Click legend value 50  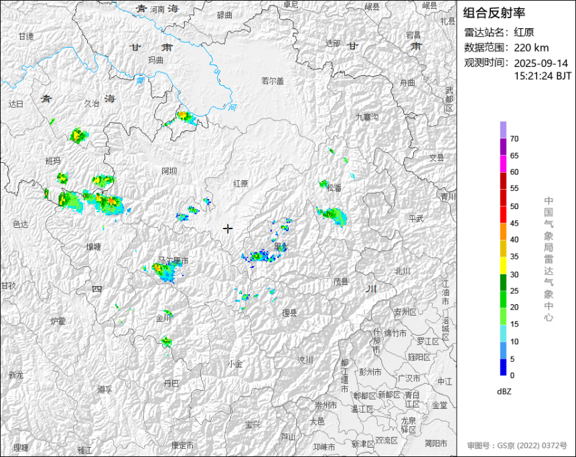point(514,206)
